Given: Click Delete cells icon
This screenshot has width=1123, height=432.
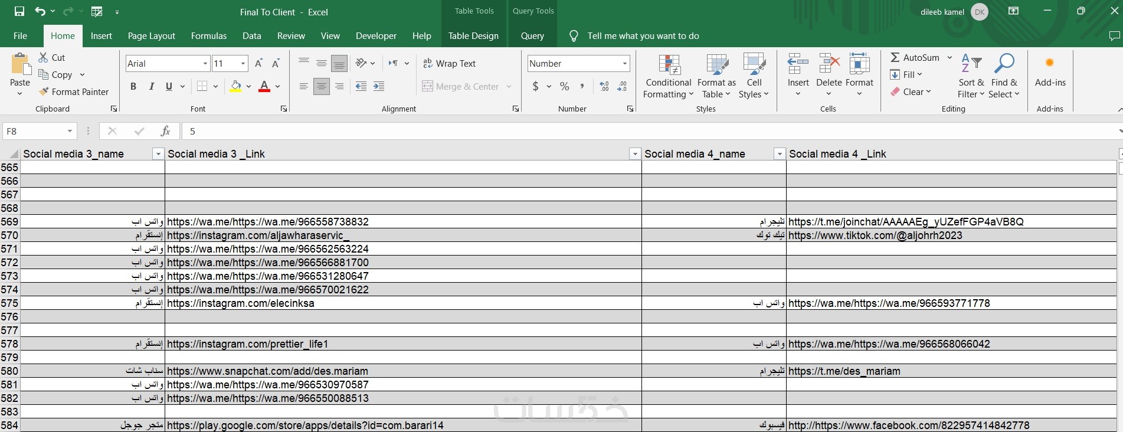Looking at the screenshot, I should coord(829,63).
